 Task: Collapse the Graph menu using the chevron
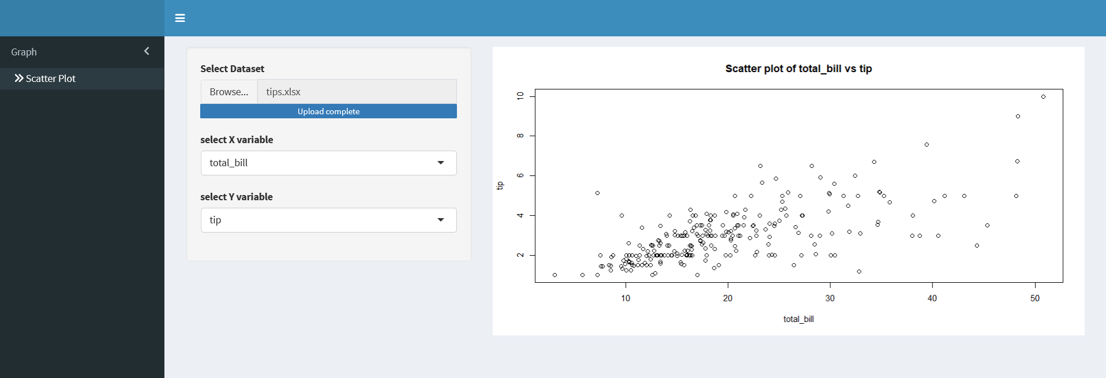coord(147,51)
